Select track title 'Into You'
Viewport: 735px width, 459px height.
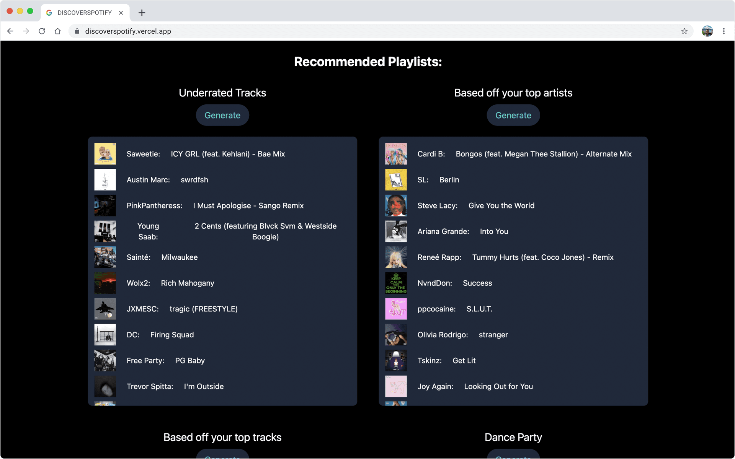point(494,231)
